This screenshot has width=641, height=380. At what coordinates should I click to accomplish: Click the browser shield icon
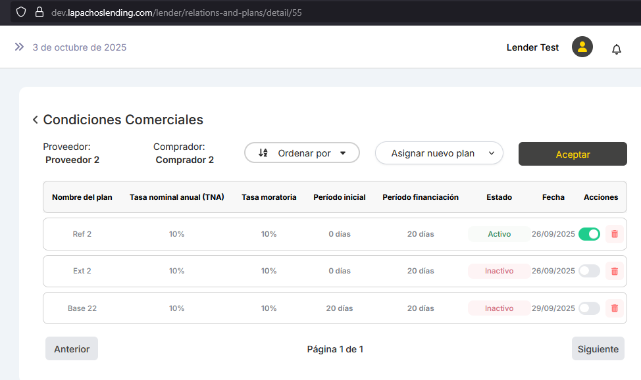[x=20, y=12]
